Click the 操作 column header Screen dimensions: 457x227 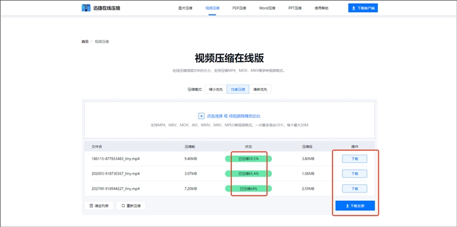[x=355, y=147]
